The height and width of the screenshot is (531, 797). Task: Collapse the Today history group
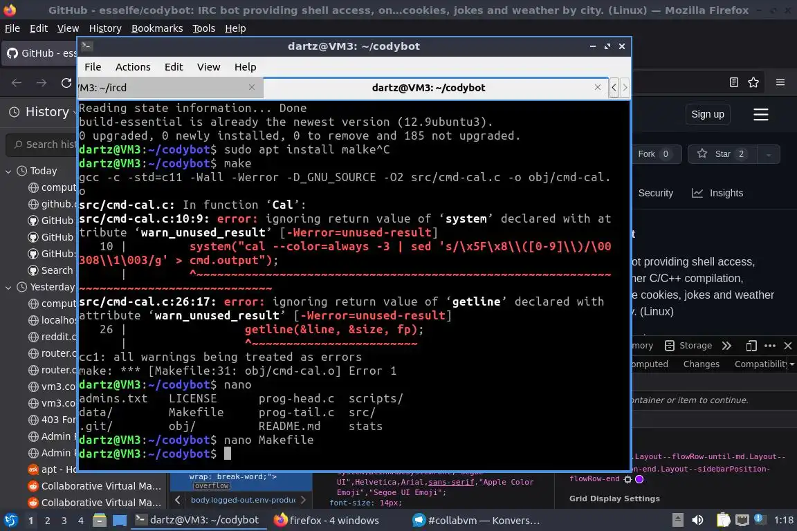(8, 171)
